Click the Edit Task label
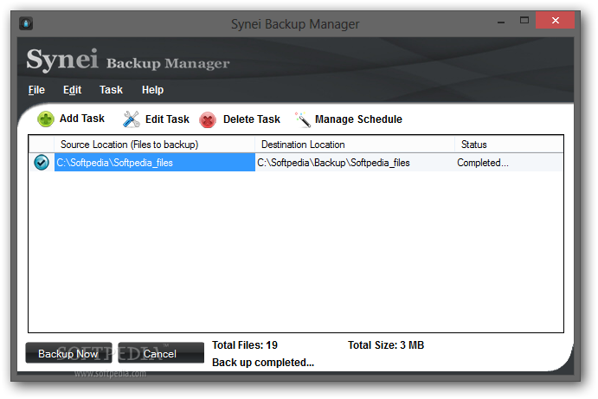 [x=167, y=119]
